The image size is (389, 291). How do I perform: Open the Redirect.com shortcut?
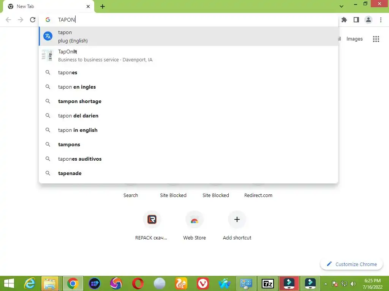tap(258, 195)
